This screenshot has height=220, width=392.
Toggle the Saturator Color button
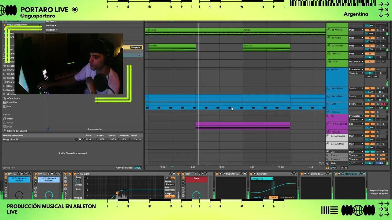(x=273, y=197)
